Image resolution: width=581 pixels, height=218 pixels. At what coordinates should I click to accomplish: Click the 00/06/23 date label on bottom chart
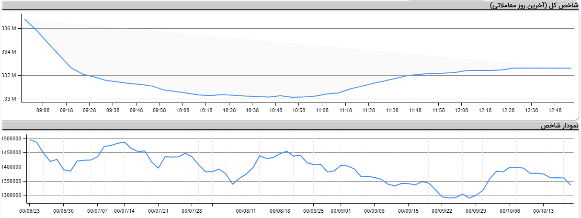tap(29, 210)
